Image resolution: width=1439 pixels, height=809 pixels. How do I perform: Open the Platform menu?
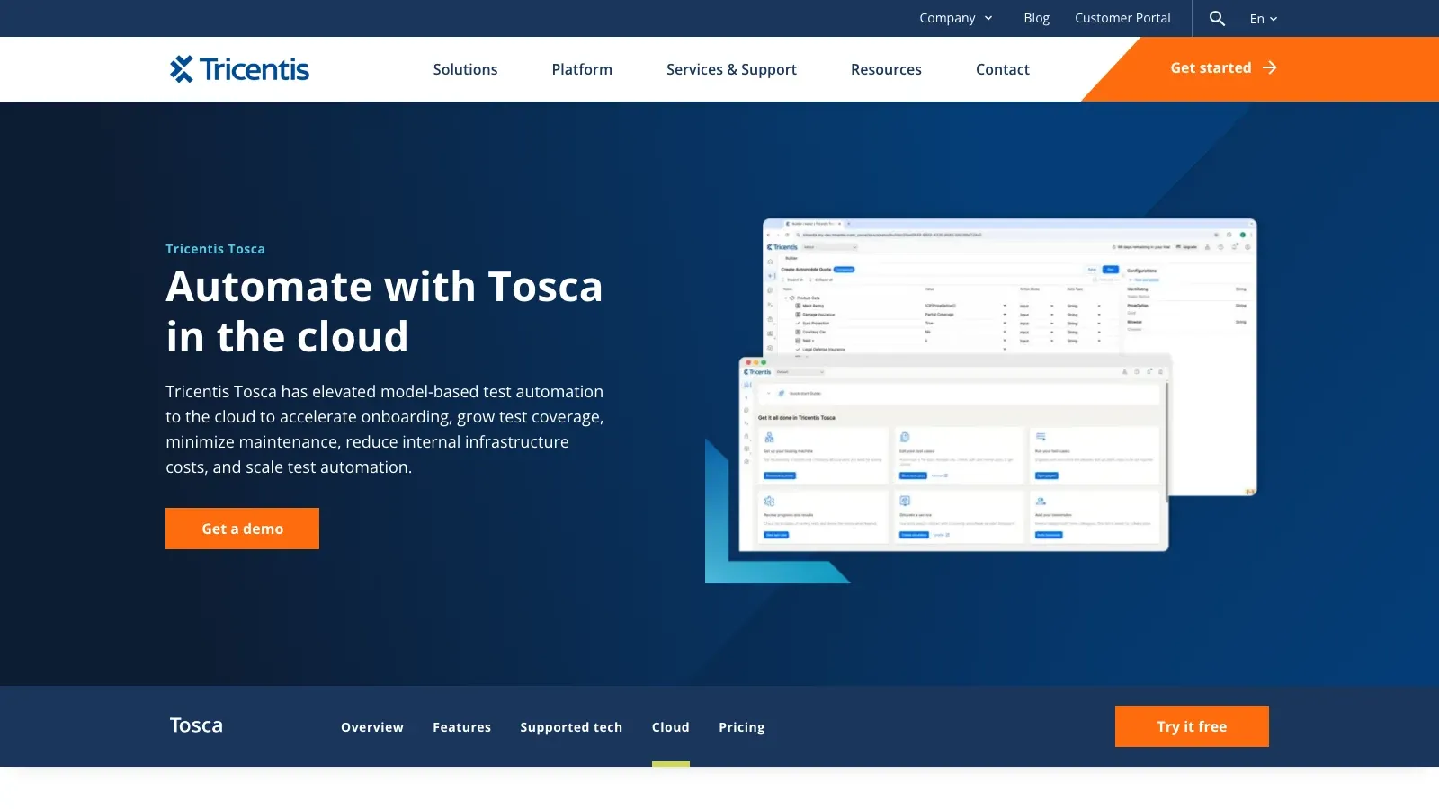coord(582,69)
